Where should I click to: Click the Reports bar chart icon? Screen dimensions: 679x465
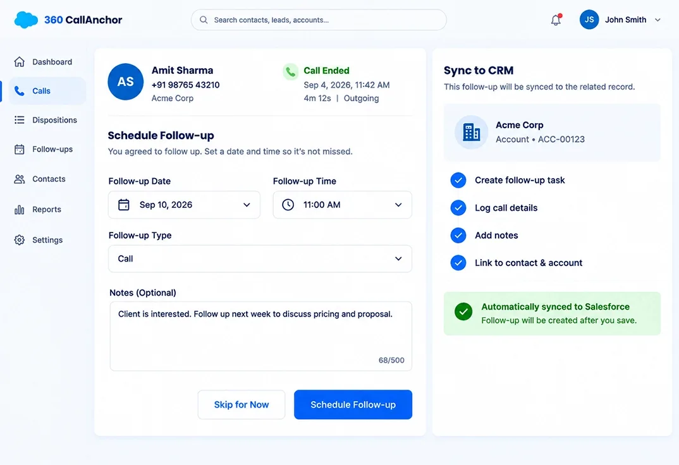point(20,210)
